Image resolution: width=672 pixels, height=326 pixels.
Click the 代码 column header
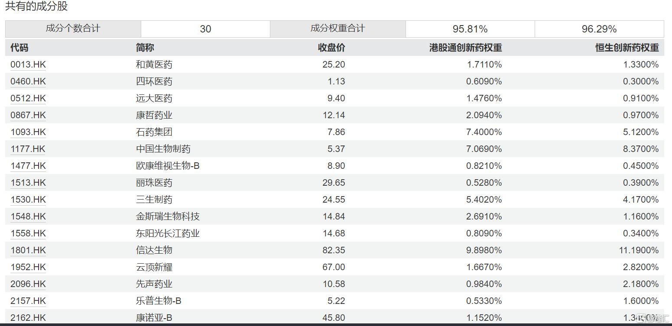[19, 48]
